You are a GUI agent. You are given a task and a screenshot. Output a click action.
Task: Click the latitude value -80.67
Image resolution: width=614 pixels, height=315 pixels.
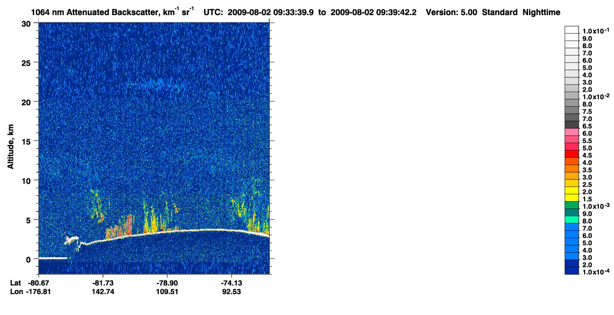[39, 282]
